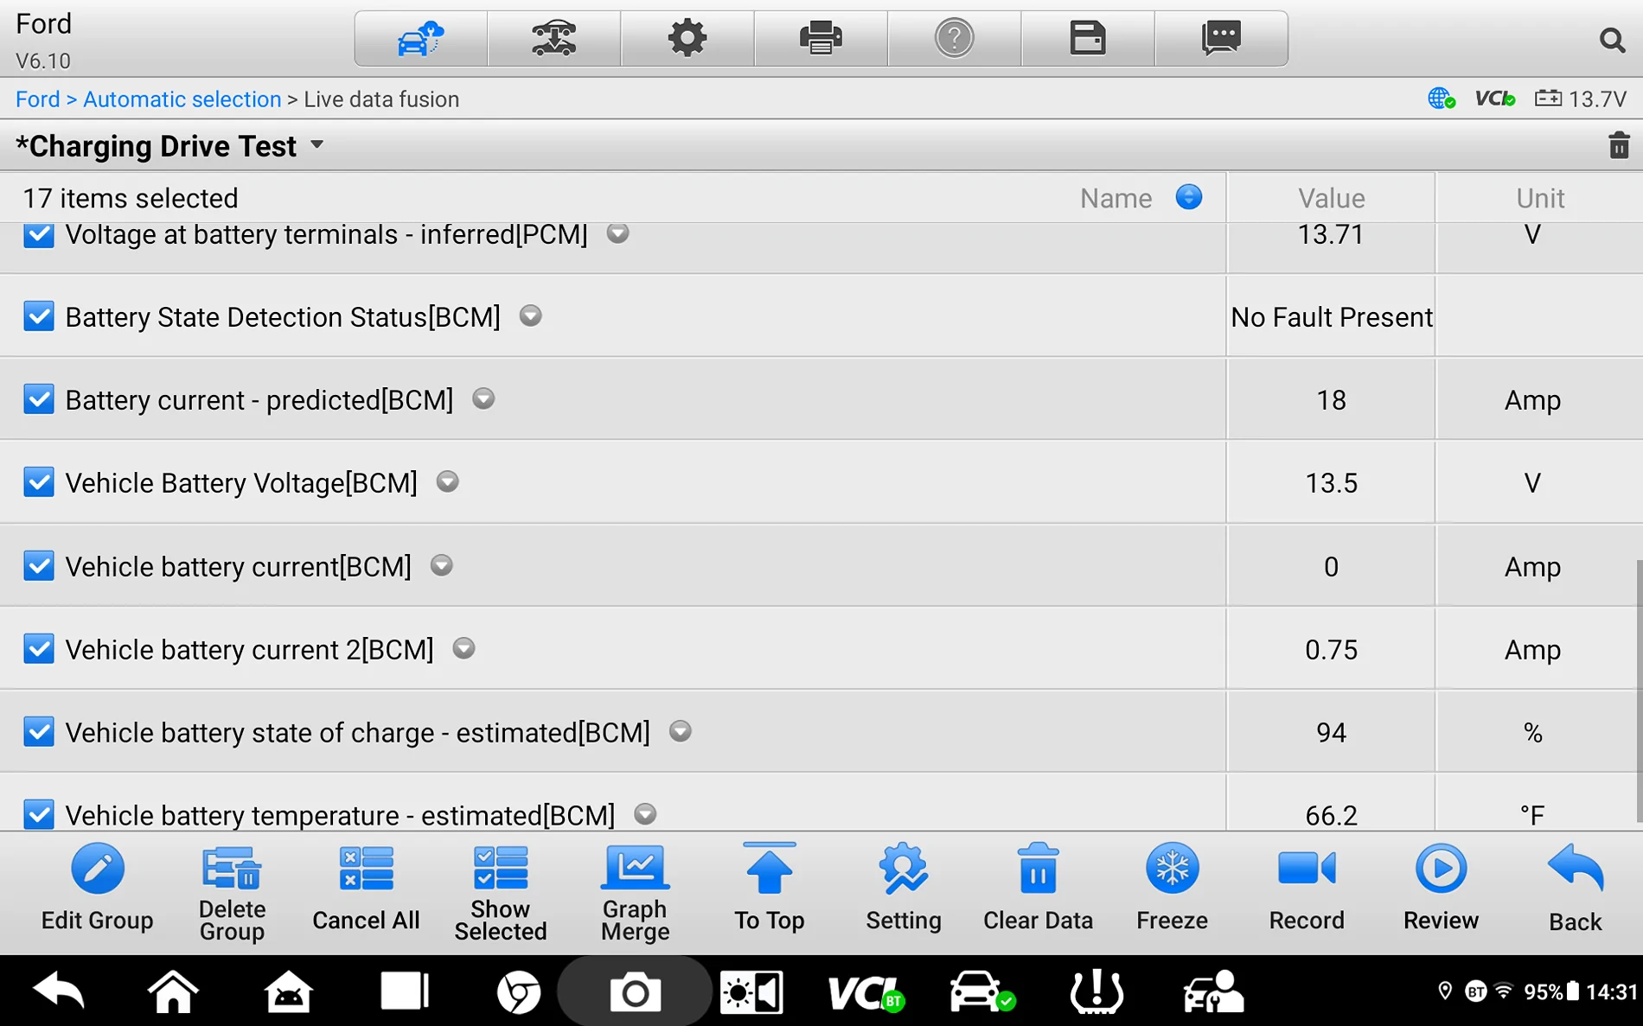Expand options for Vehicle Battery Voltage
Image resolution: width=1643 pixels, height=1026 pixels.
click(447, 481)
